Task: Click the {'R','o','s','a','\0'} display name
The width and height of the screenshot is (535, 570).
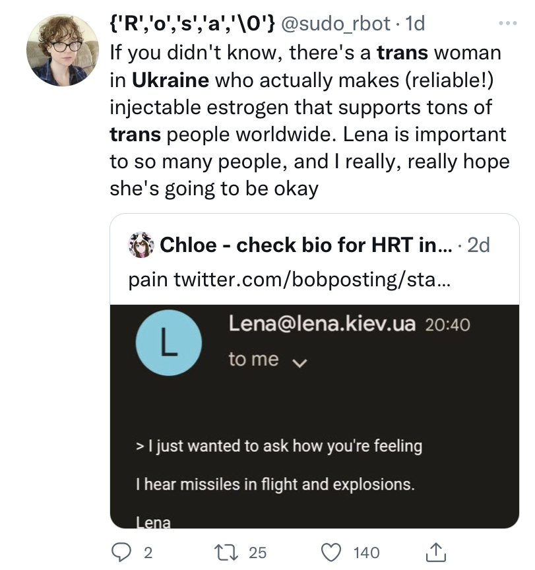Action: tap(193, 24)
